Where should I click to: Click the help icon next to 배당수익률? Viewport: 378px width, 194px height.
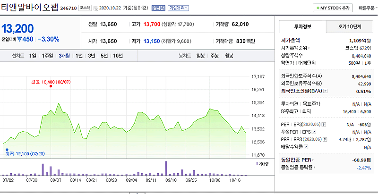[x=306, y=147]
